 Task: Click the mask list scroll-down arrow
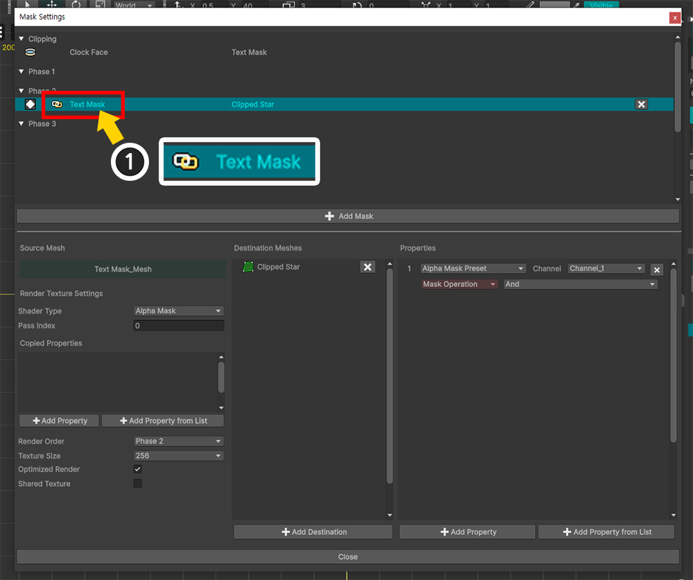click(x=678, y=200)
